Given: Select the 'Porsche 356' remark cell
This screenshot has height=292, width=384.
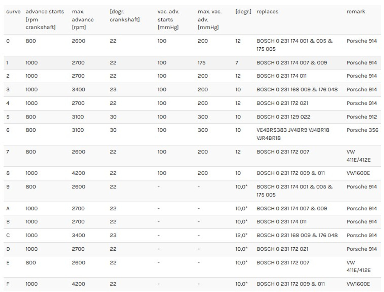Looking at the screenshot, I should pyautogui.click(x=362, y=130).
